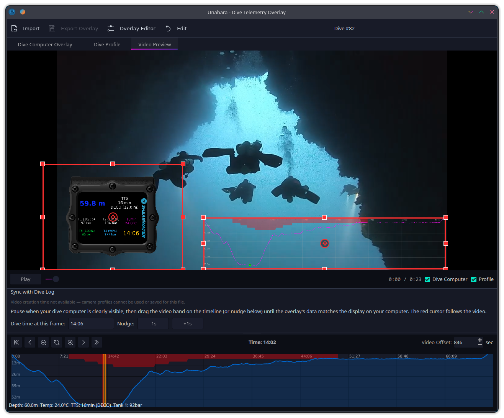
Task: Click left-middle handle of dive computer overlay
Action: (x=43, y=217)
